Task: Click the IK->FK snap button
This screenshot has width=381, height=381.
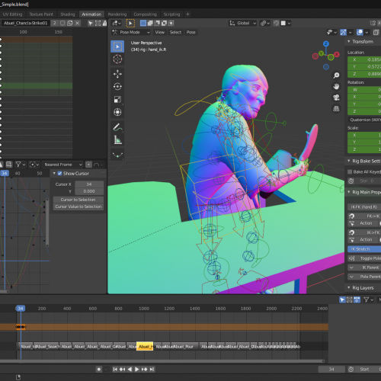Action: click(x=364, y=232)
